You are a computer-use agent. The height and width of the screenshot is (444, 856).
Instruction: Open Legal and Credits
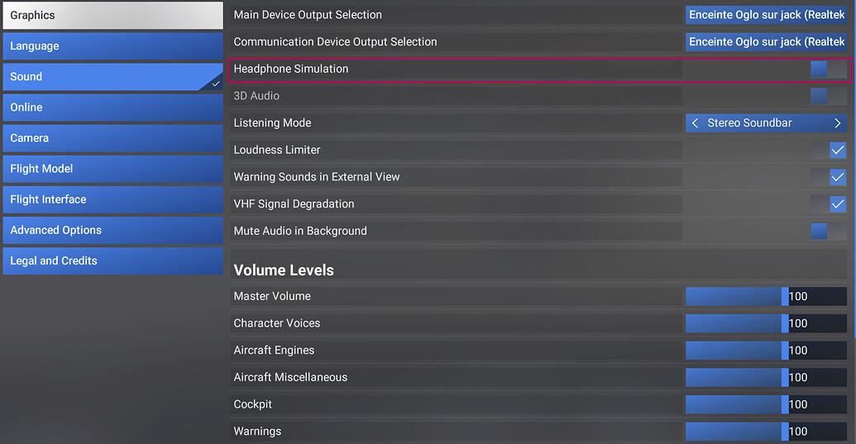pos(113,260)
